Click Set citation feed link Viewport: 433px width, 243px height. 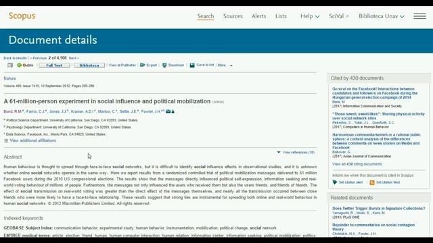coord(388,182)
